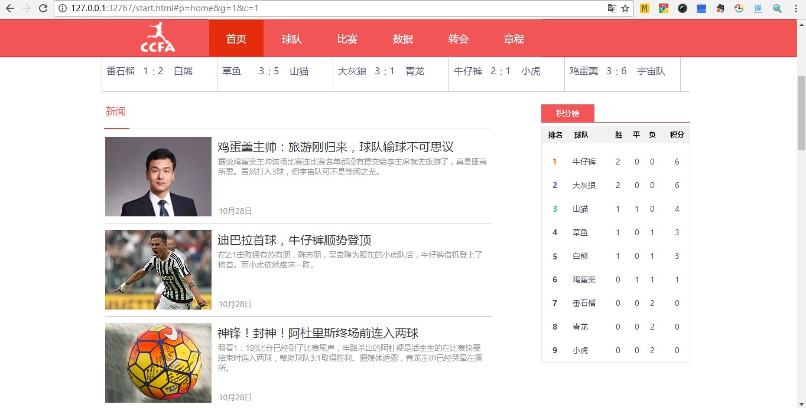Click 山猫's points value 4
Screen dimensions: 806x408
[677, 209]
